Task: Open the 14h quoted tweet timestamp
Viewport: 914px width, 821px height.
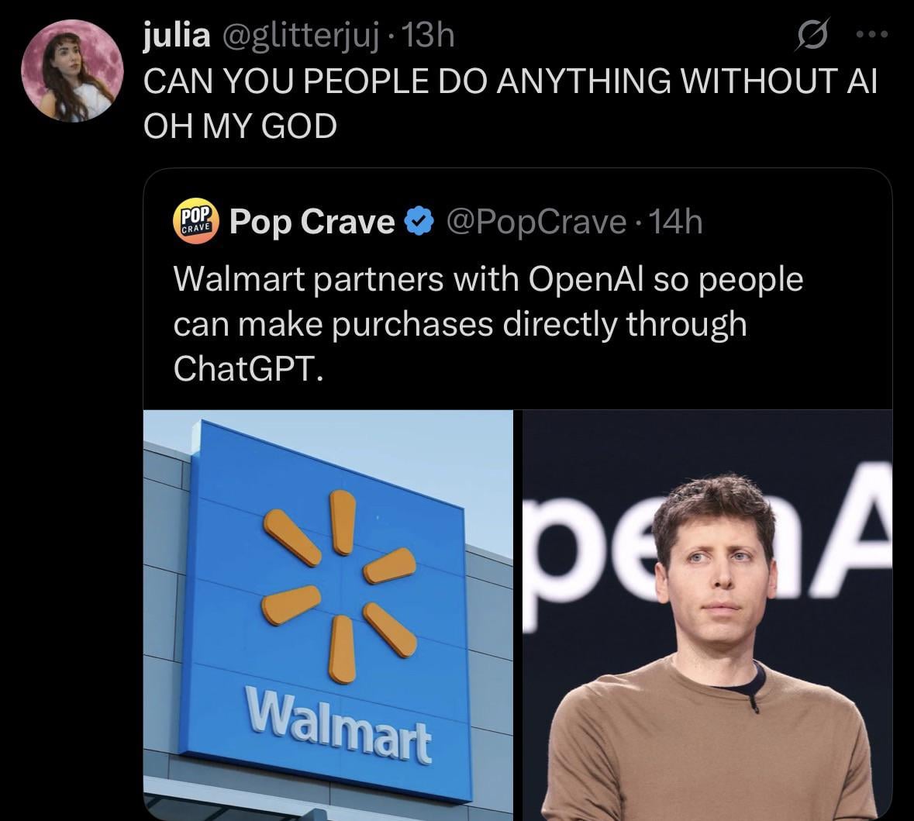Action: (676, 222)
